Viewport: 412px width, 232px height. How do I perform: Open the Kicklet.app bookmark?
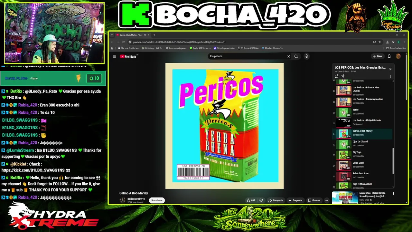coord(152,48)
